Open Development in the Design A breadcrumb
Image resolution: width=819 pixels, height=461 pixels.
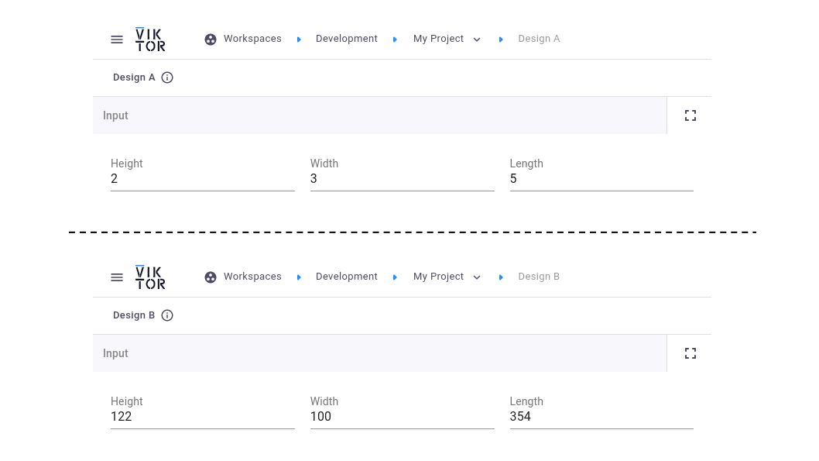[x=346, y=39]
